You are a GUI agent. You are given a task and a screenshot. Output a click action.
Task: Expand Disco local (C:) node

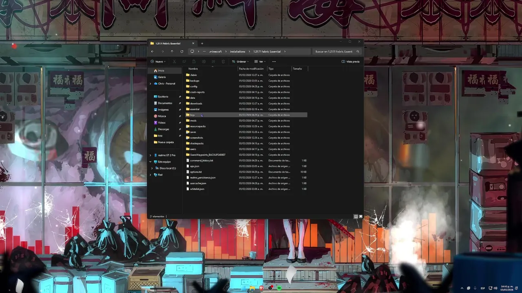[x=152, y=168]
